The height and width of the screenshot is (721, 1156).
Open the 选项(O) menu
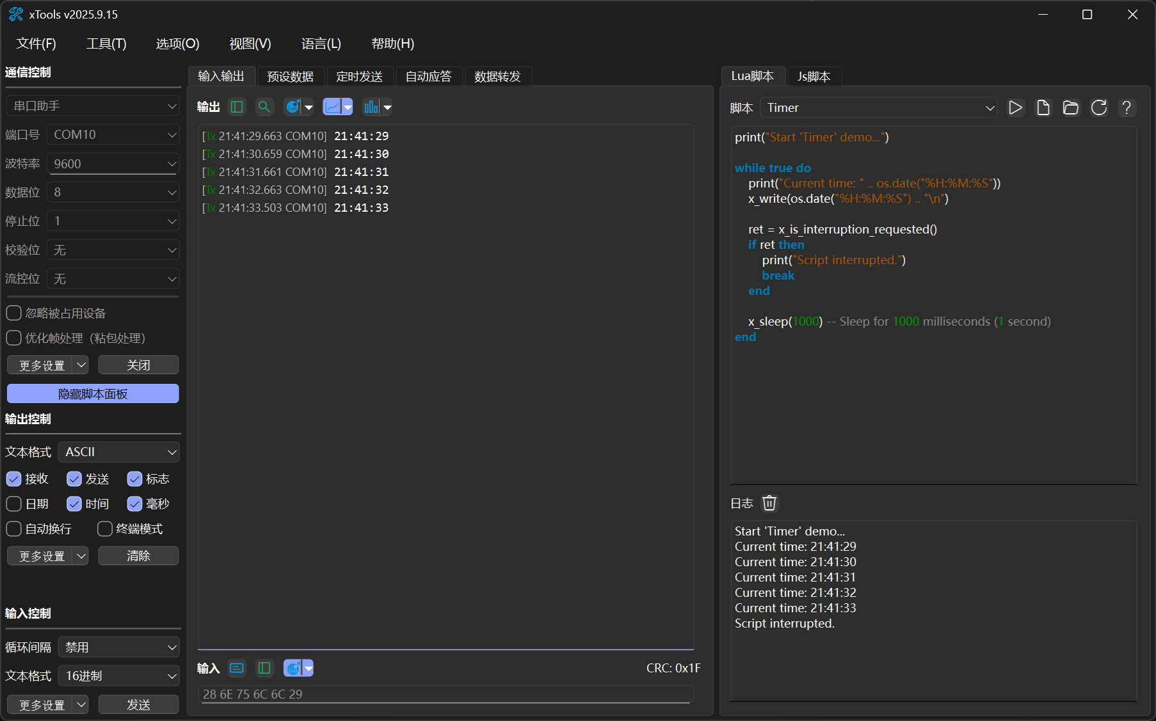coord(177,44)
